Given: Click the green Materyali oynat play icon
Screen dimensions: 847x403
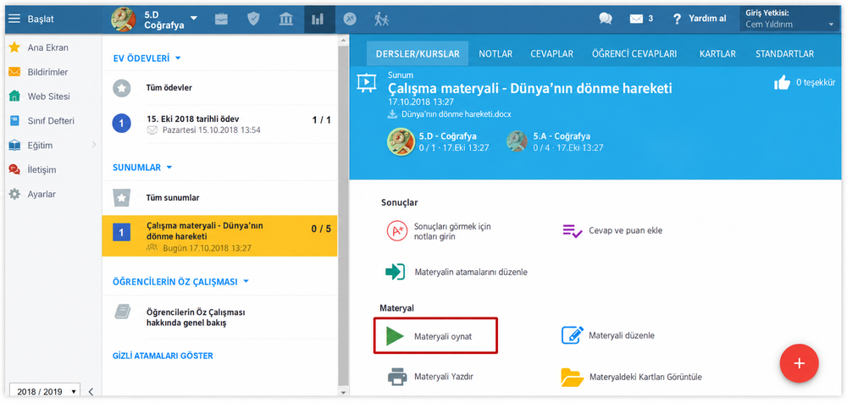Looking at the screenshot, I should coord(396,335).
